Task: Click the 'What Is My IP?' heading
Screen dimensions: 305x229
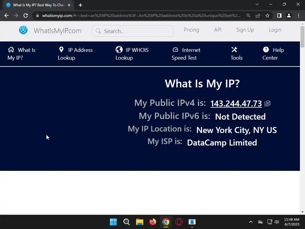Action: 202,84
